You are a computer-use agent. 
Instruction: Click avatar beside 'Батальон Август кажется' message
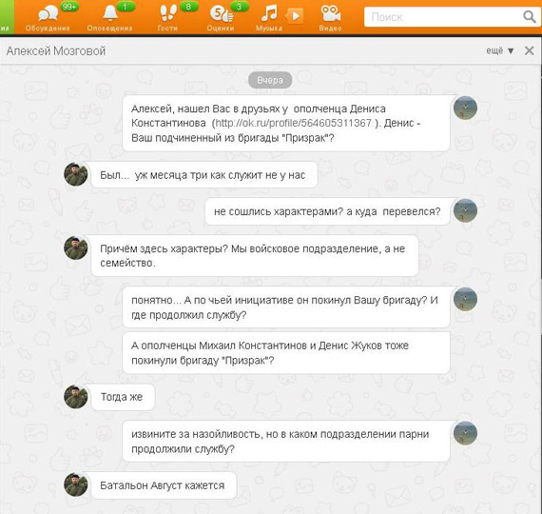[76, 484]
